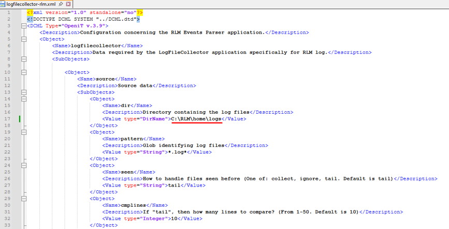Click the name cmplines on line 30
Screen dimensions: 449x229
(134, 205)
